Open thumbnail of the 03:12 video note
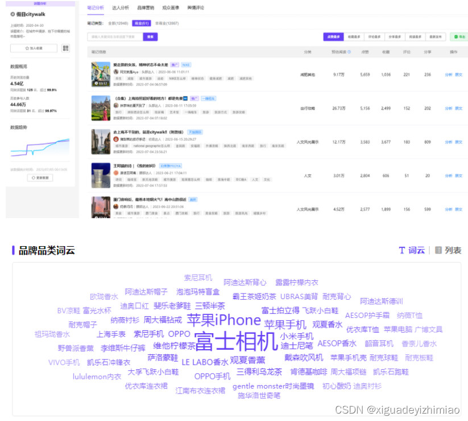 [101, 74]
